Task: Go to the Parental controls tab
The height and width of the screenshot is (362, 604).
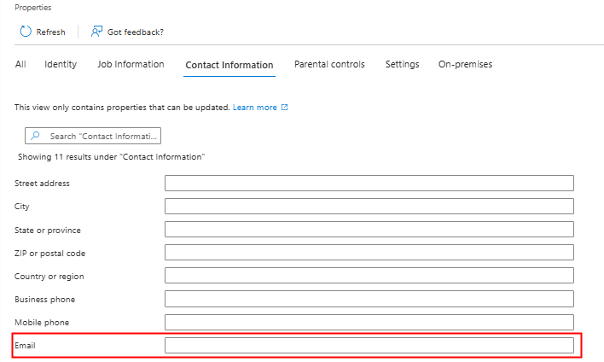Action: pos(329,65)
